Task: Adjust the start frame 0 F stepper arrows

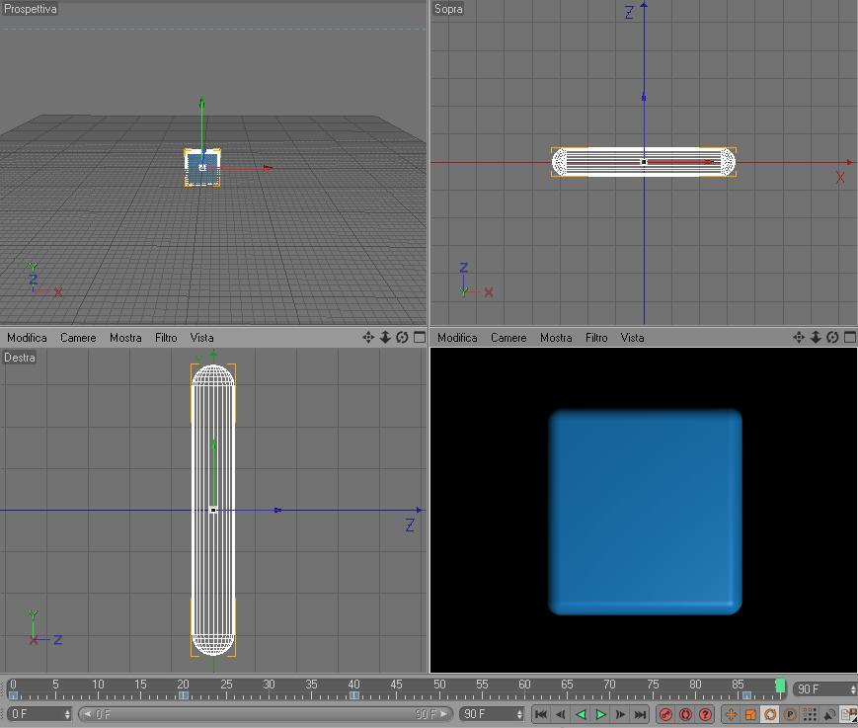Action: [68, 714]
